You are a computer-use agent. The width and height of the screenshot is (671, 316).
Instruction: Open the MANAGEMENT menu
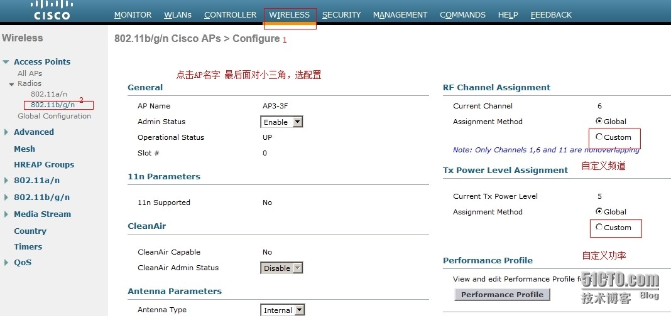point(400,15)
